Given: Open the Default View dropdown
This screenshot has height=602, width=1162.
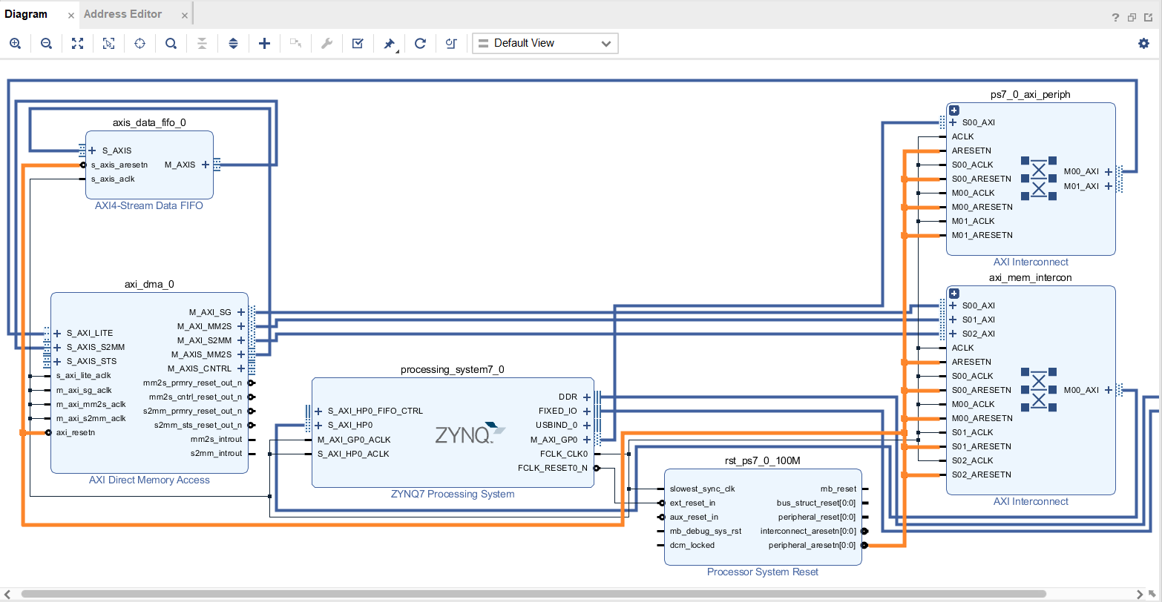Looking at the screenshot, I should [x=545, y=43].
